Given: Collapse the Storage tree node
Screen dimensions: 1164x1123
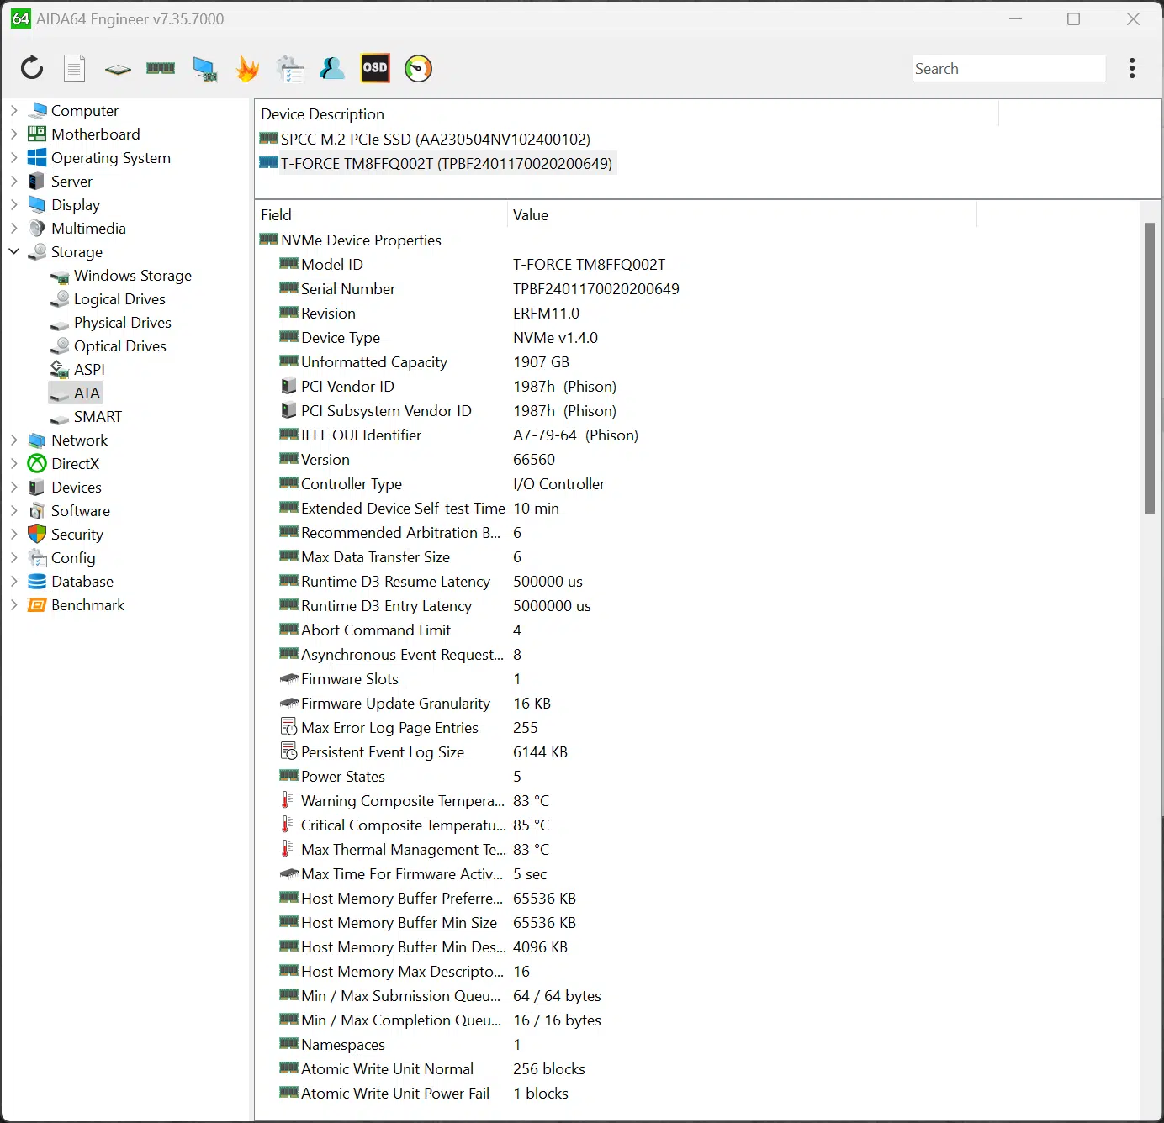Looking at the screenshot, I should pyautogui.click(x=13, y=251).
